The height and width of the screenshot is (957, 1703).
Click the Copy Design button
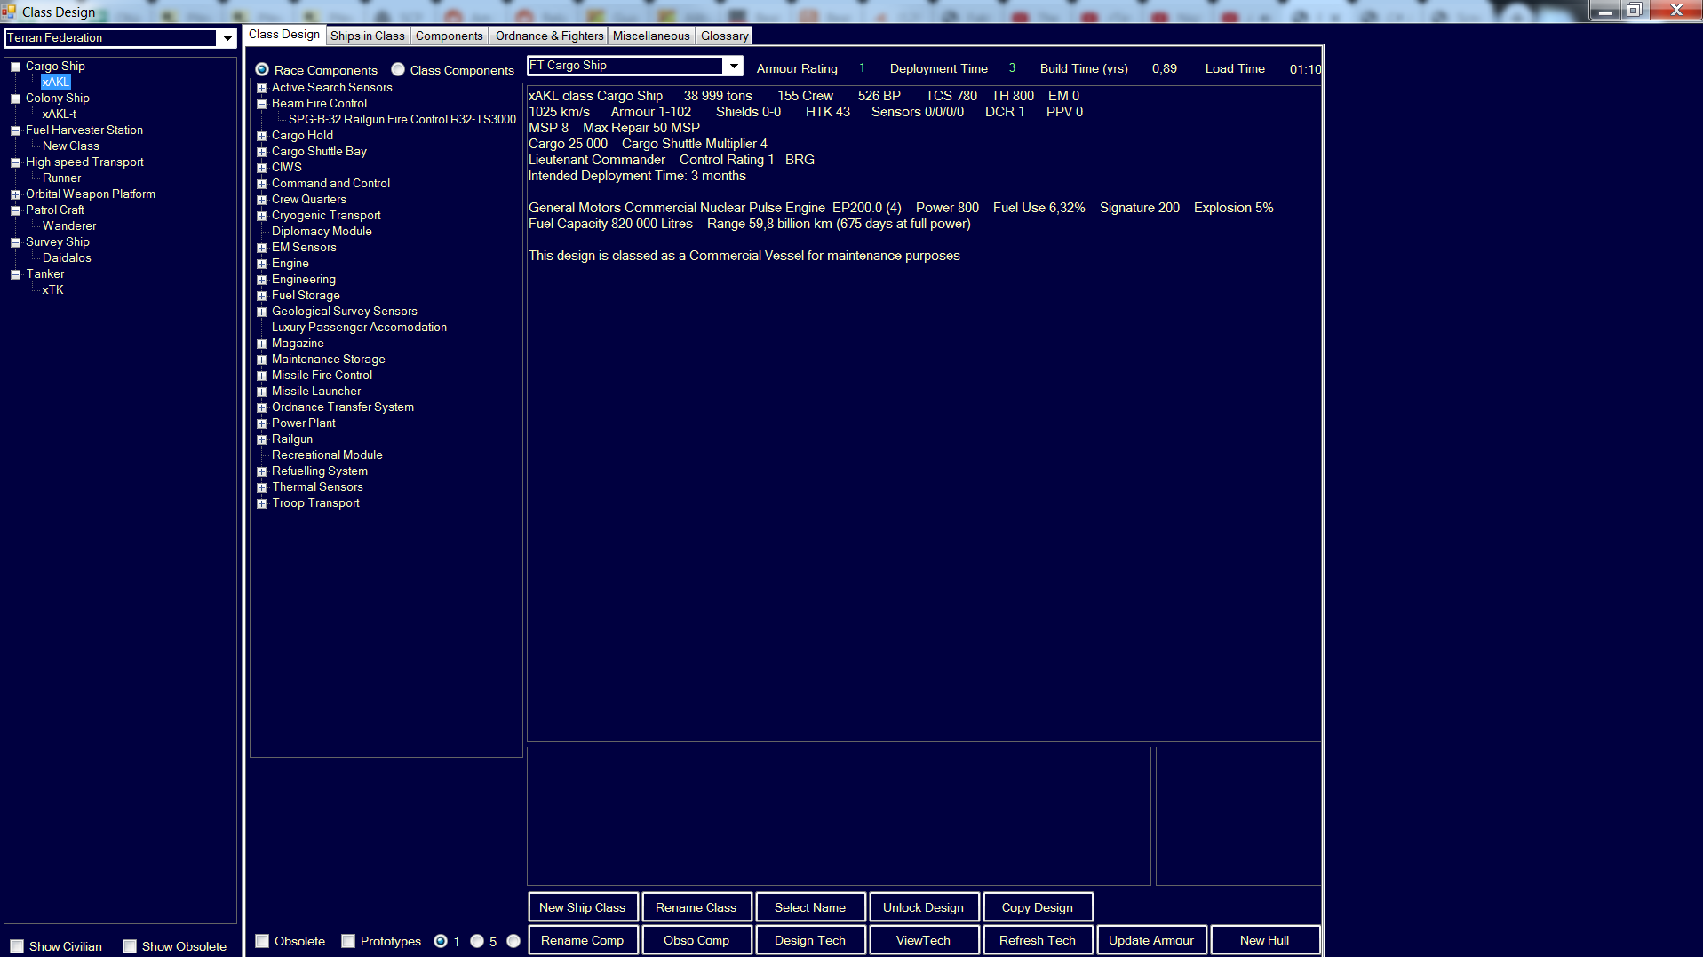pyautogui.click(x=1038, y=907)
